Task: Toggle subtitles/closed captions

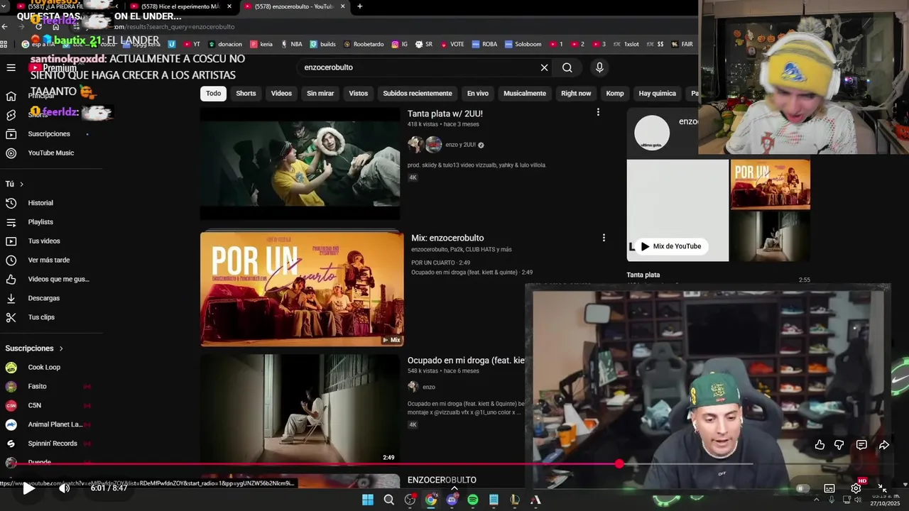Action: click(829, 488)
